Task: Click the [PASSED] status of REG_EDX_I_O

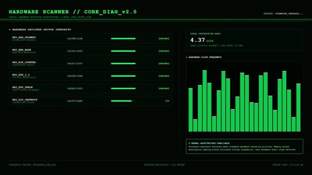Action: coord(164,76)
